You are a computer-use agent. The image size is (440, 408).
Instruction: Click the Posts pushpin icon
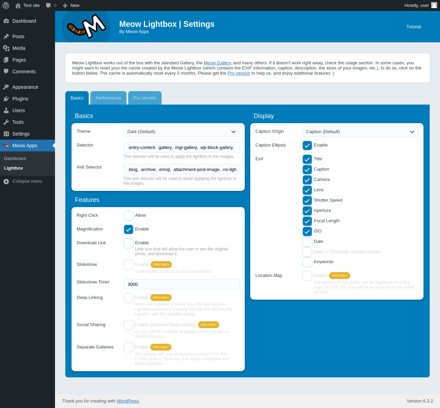(6, 36)
